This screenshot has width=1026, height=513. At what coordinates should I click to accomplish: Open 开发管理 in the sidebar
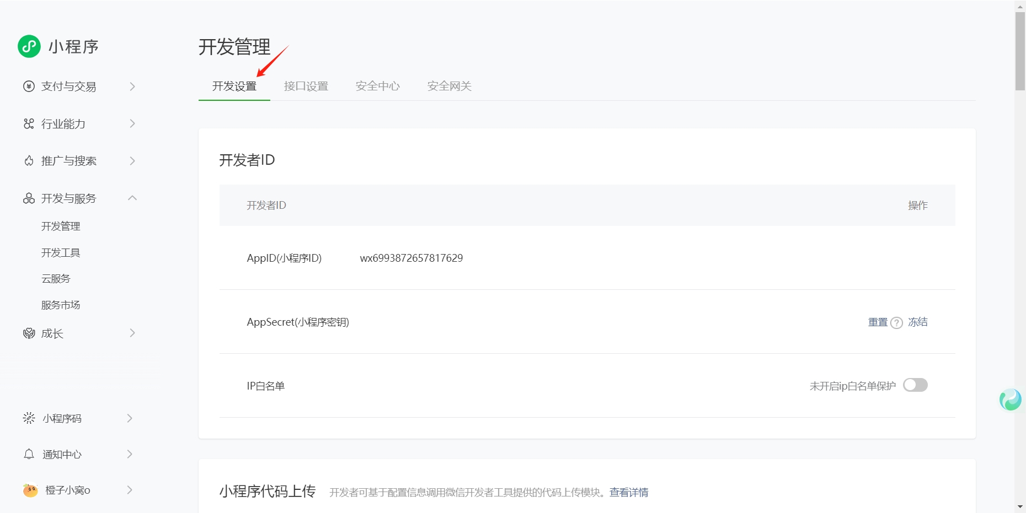click(61, 226)
